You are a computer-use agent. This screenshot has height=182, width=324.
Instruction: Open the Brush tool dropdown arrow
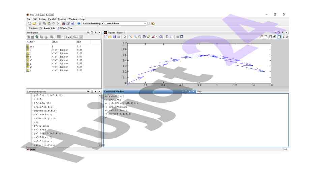click(157, 37)
